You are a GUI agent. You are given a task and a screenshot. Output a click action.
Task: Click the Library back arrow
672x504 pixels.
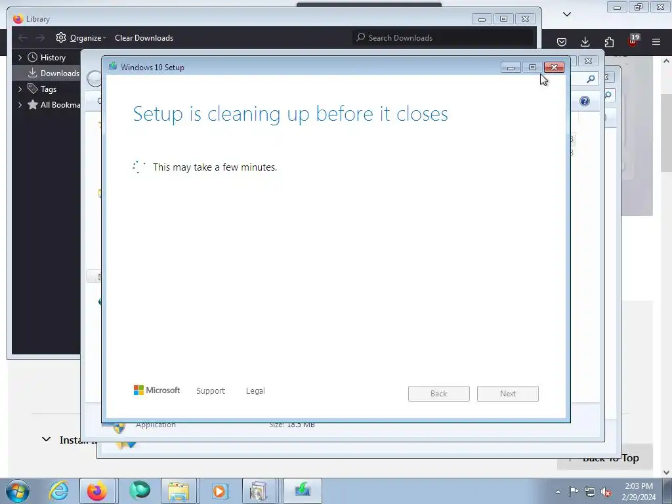pos(23,37)
